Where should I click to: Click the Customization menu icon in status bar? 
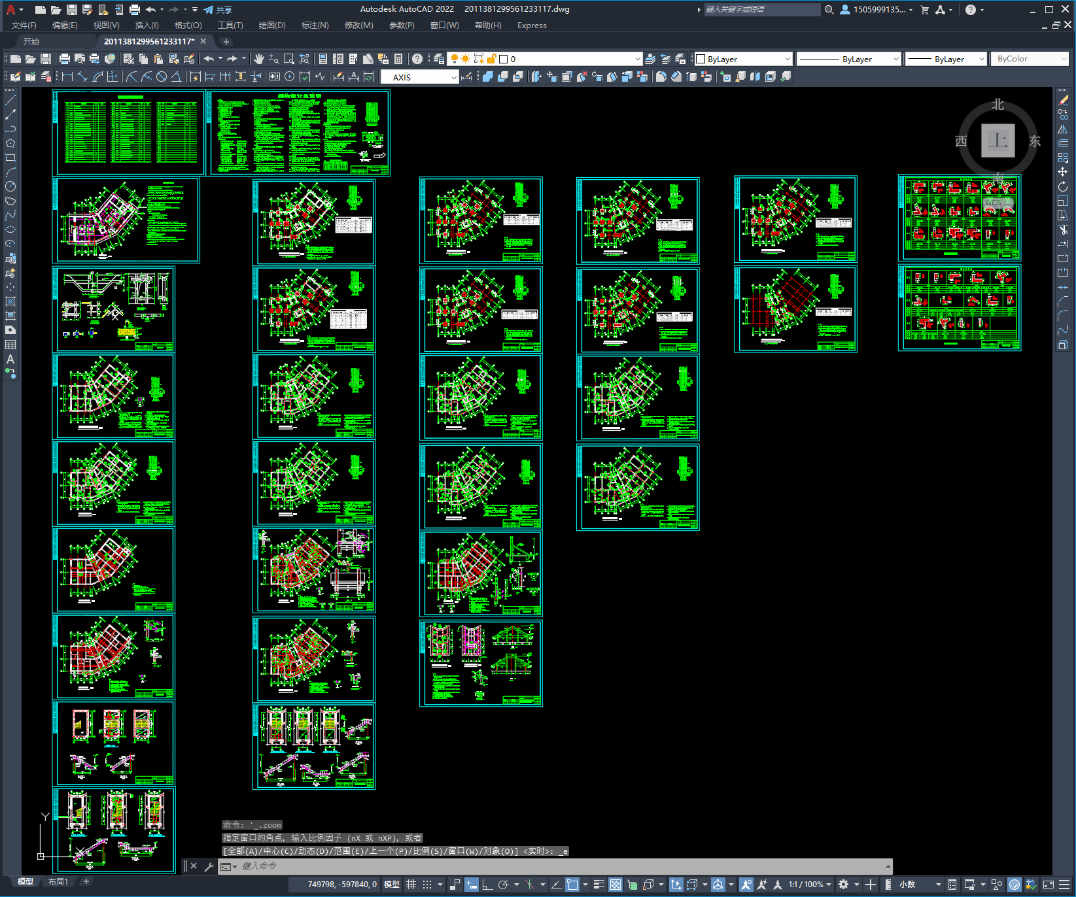1064,885
